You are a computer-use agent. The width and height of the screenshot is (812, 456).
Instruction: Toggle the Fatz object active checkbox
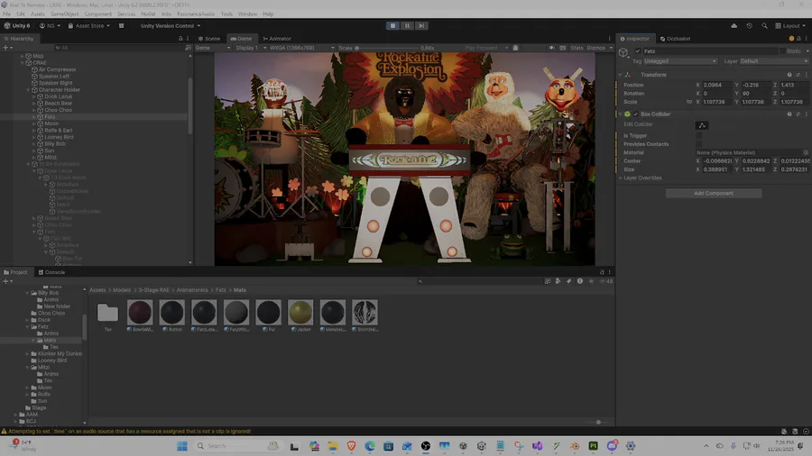pos(638,51)
